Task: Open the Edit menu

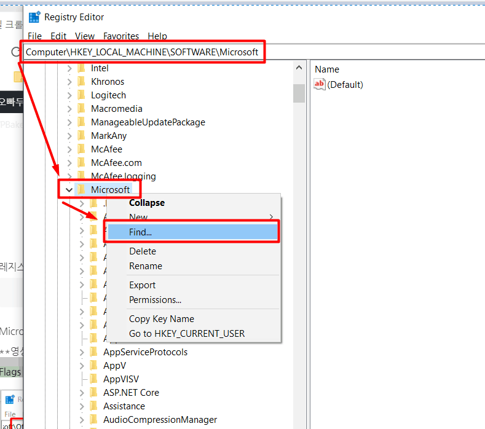Action: (x=58, y=36)
